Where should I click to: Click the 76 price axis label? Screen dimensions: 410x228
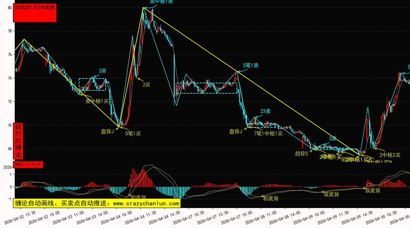(10, 55)
